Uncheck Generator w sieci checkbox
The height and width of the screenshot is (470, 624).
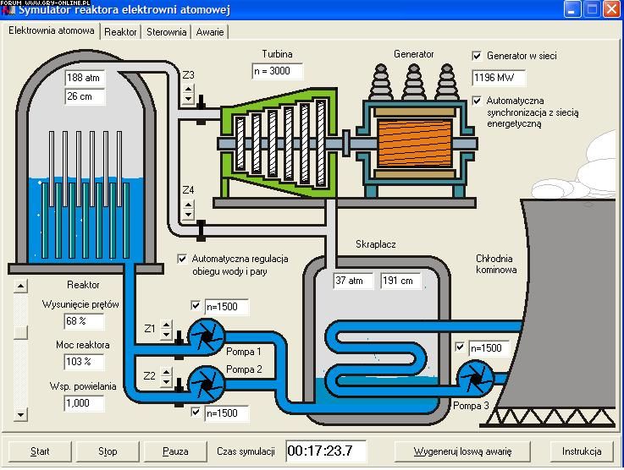coord(477,56)
